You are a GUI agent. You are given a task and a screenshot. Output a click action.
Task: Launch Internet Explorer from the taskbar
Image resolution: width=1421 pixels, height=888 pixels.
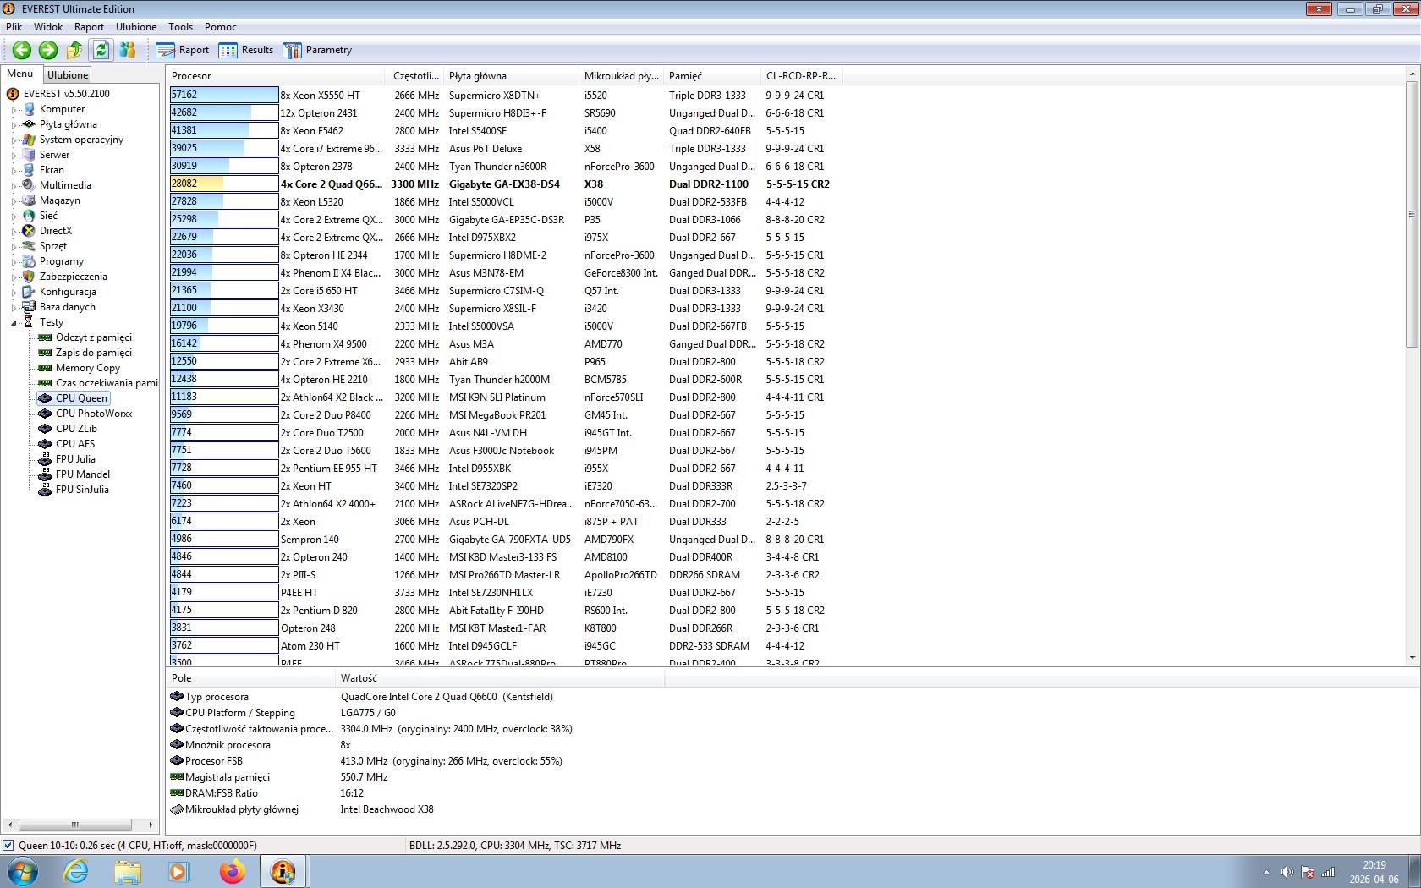[x=75, y=871]
